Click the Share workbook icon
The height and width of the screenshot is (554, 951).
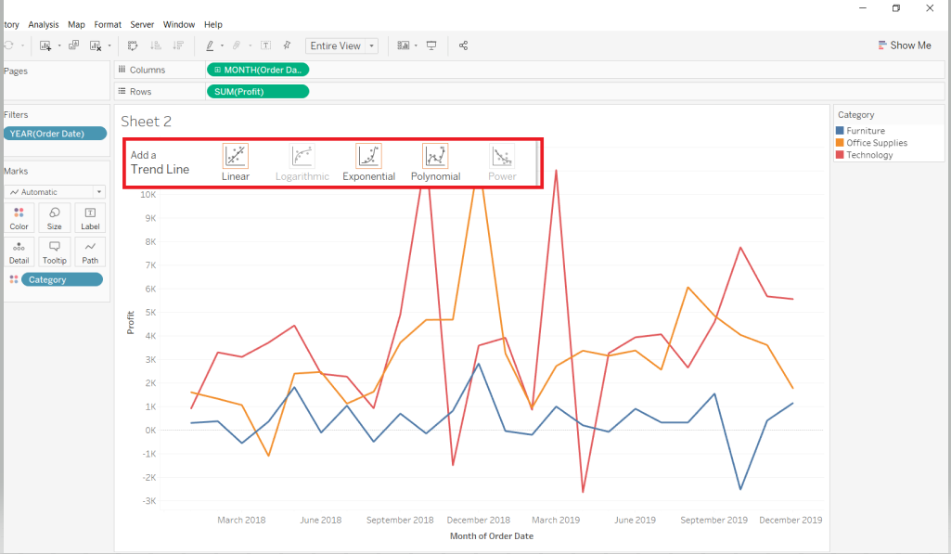464,45
